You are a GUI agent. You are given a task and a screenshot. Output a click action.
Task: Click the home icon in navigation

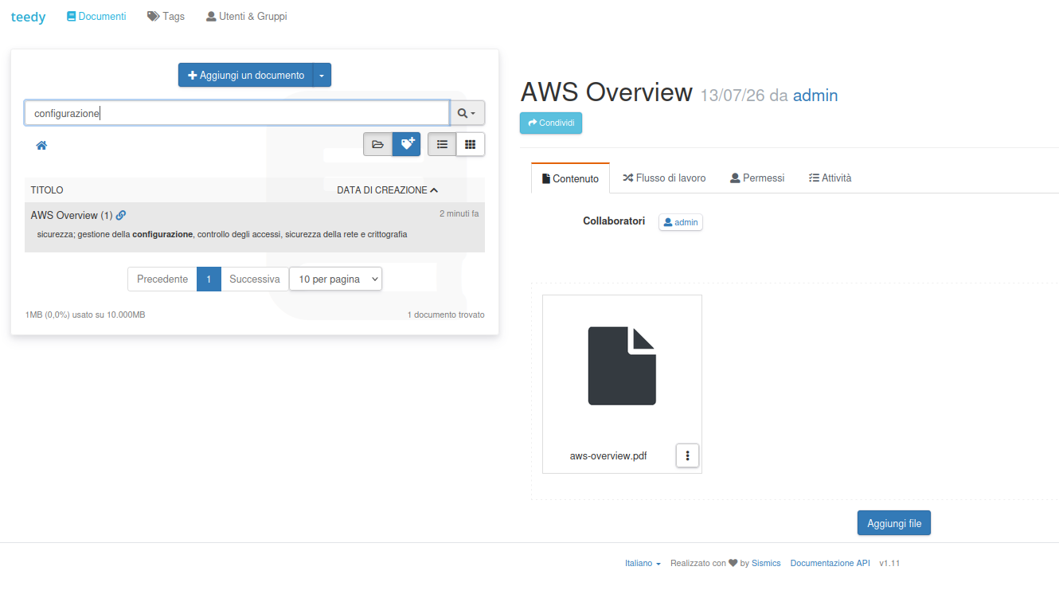click(41, 146)
